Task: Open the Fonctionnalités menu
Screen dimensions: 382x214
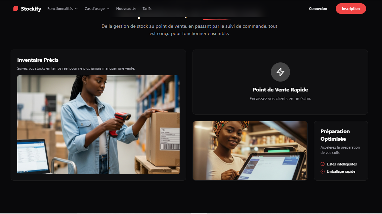Action: click(x=63, y=9)
